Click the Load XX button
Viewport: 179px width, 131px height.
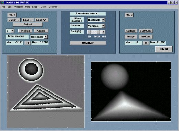click(x=41, y=20)
